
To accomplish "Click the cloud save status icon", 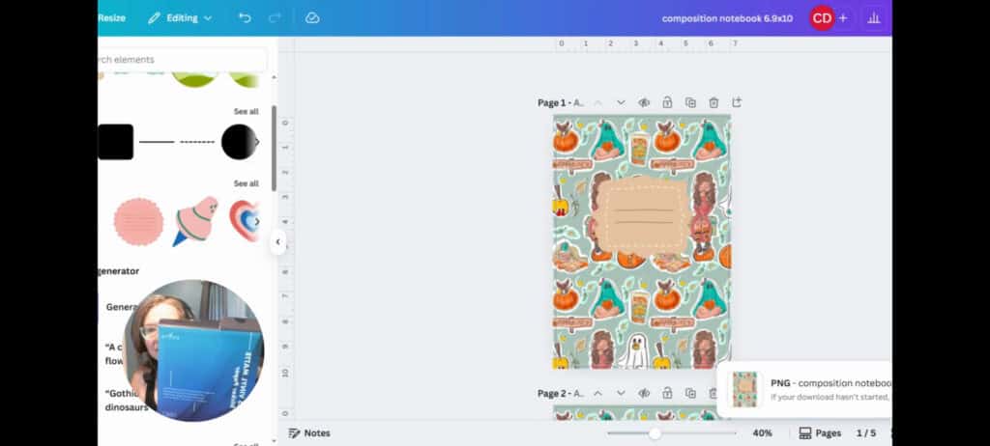I will click(312, 17).
